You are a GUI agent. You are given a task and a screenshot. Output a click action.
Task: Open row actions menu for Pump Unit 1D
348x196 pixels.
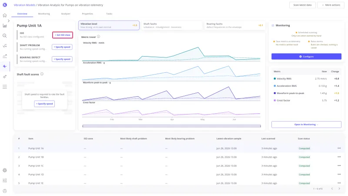click(339, 174)
